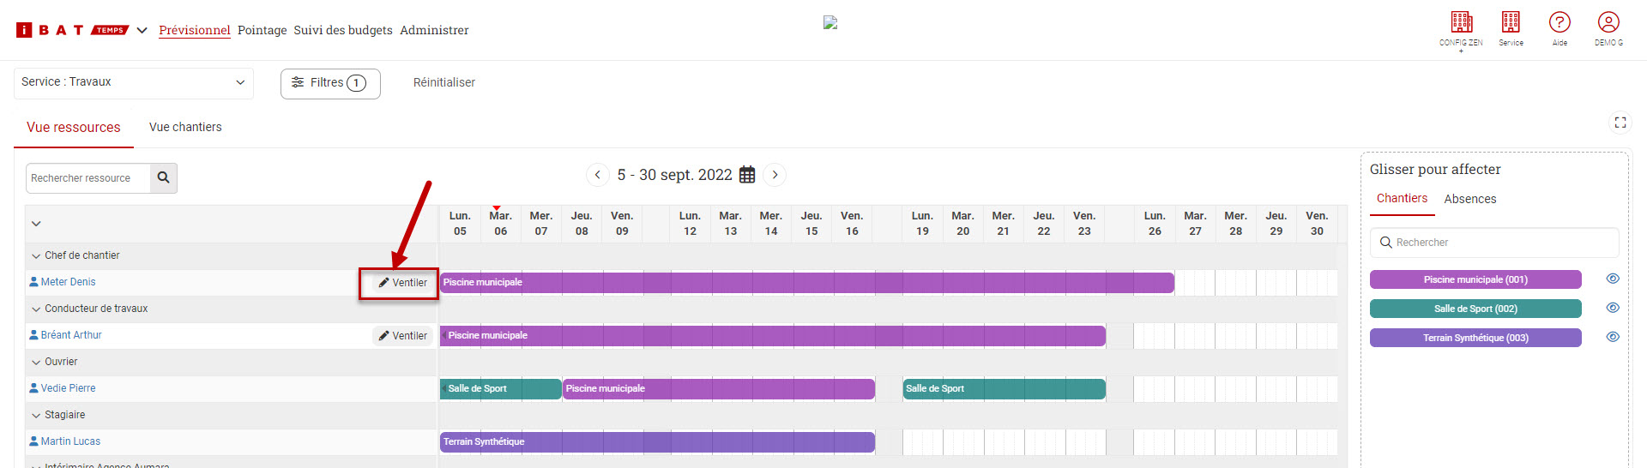Open the Absences tab
This screenshot has width=1647, height=468.
(x=1469, y=199)
